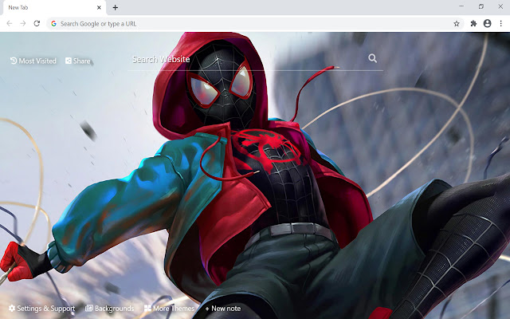The height and width of the screenshot is (319, 510).
Task: Close the Chrome window
Action: pyautogui.click(x=500, y=6)
